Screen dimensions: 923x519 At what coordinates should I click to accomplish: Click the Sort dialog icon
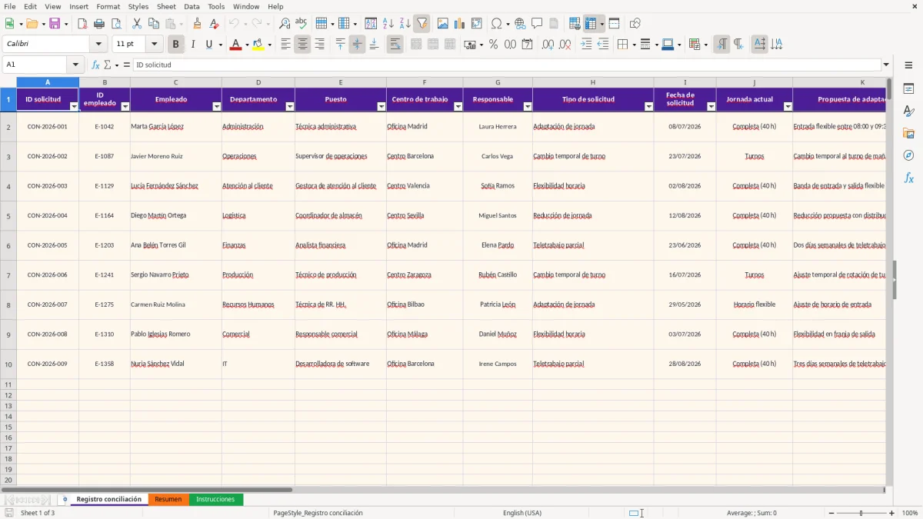[x=371, y=24]
